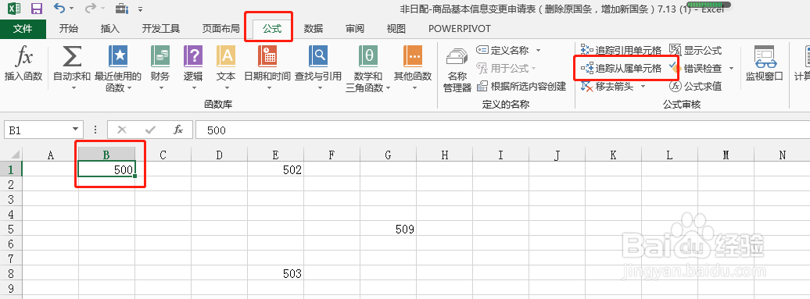
Task: Switch to the Page Layout (页面布局) tab
Action: click(220, 29)
